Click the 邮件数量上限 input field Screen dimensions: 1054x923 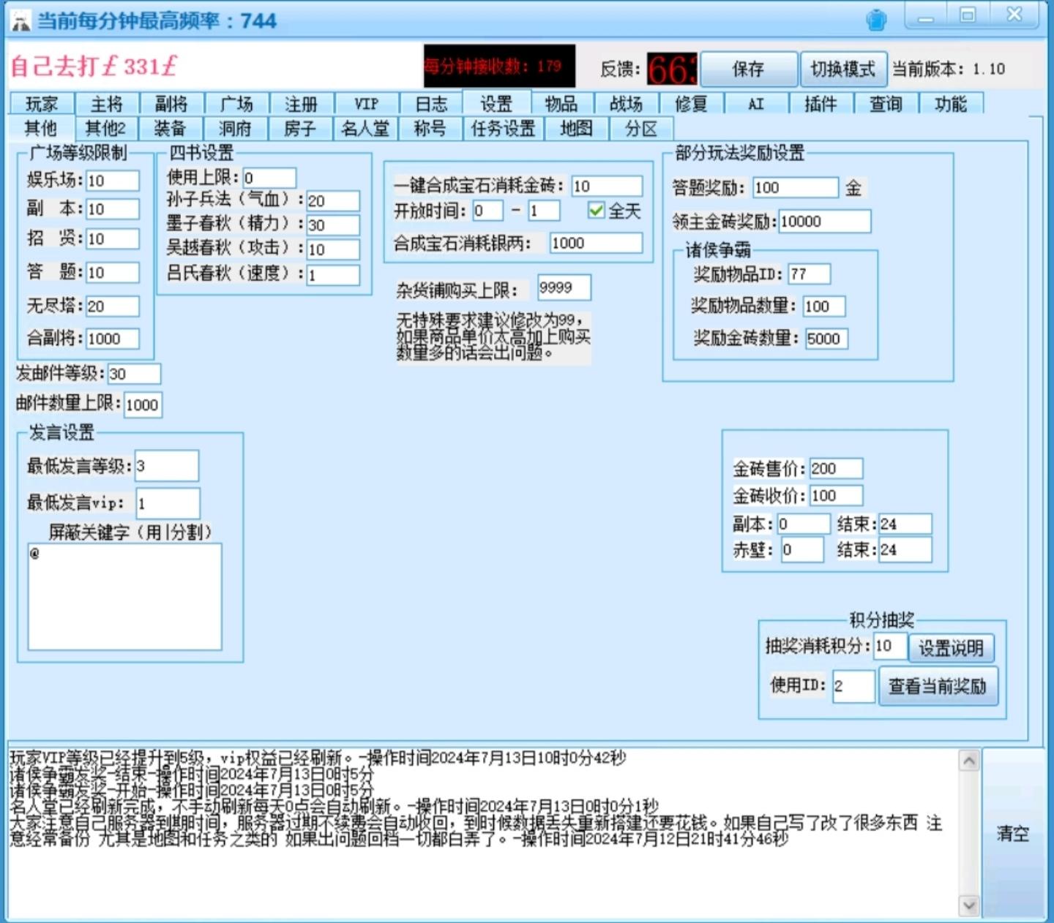143,404
